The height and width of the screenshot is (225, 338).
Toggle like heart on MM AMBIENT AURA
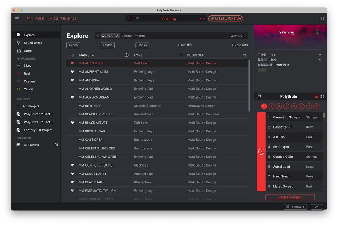(73, 72)
